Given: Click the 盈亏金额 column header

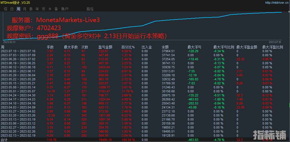Looking at the screenshot, I should (x=105, y=47).
